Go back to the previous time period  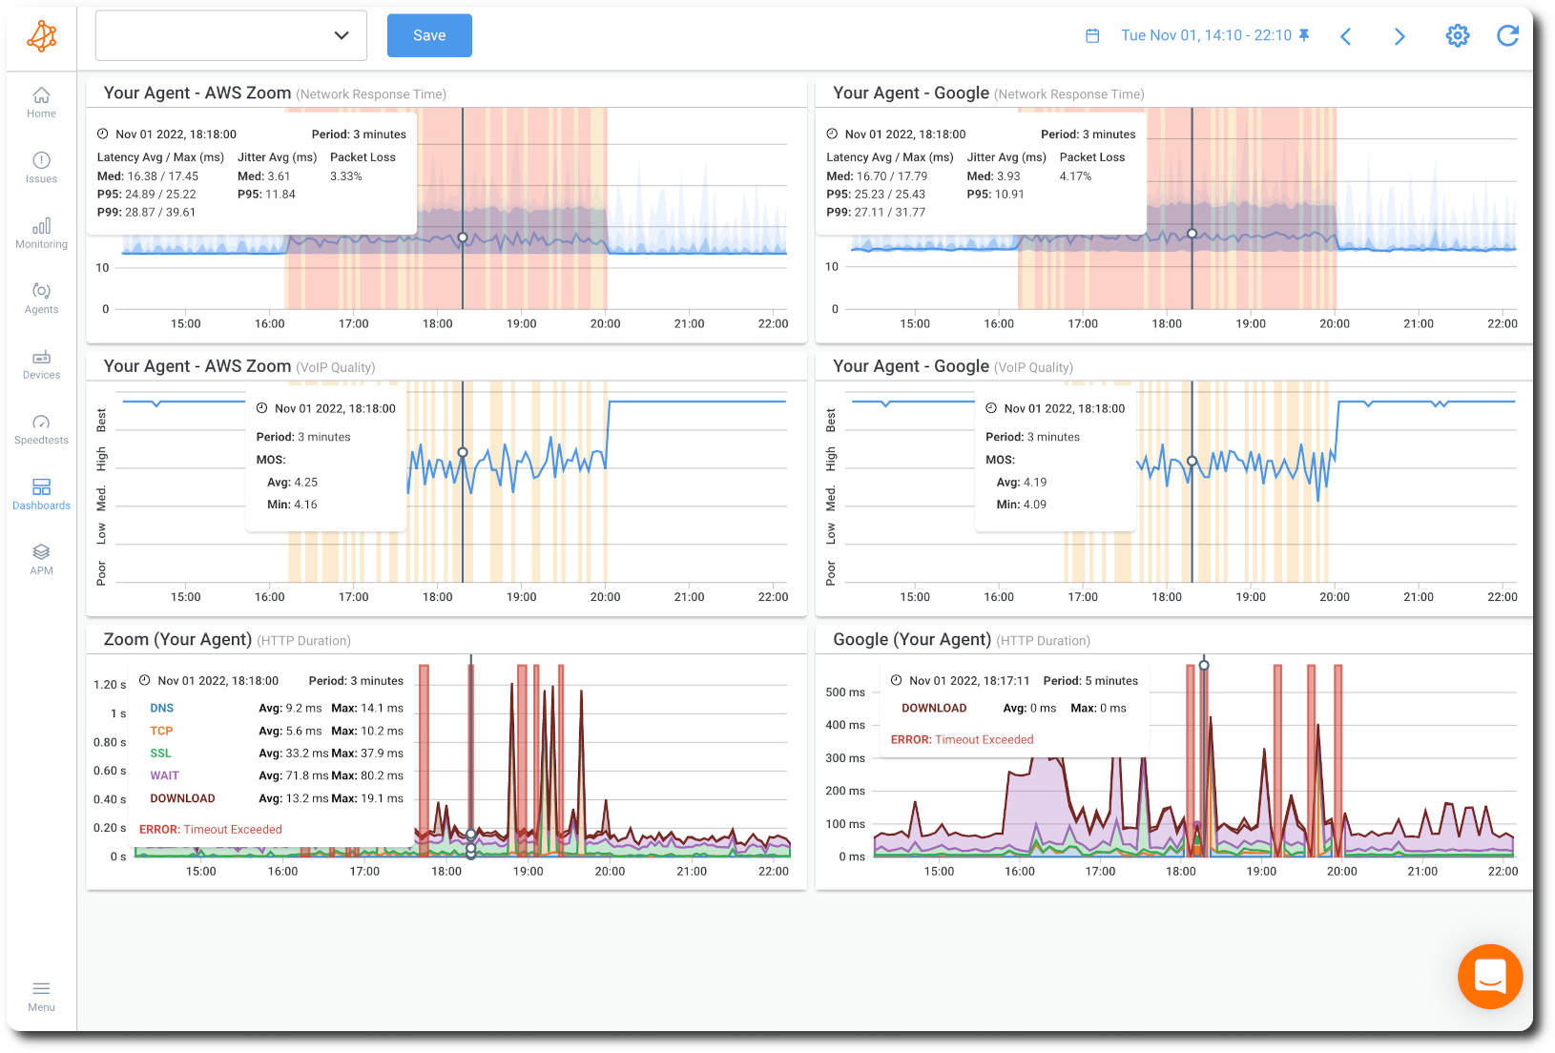pos(1346,35)
